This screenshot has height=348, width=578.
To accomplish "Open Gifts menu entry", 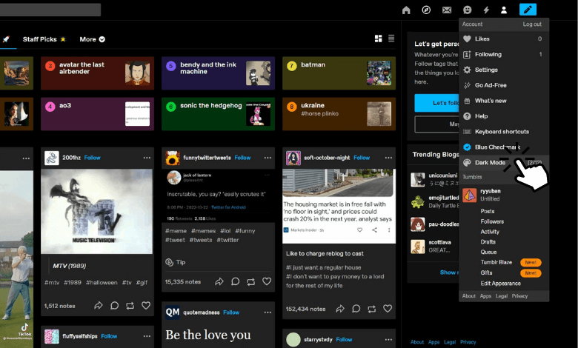I will coord(486,272).
